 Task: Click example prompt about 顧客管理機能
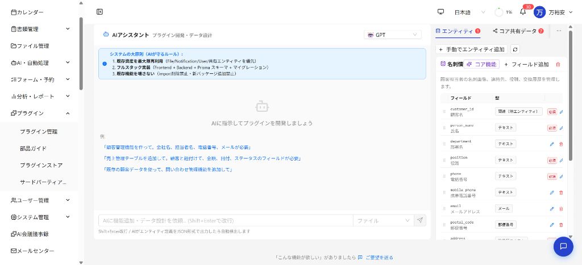tap(178, 147)
